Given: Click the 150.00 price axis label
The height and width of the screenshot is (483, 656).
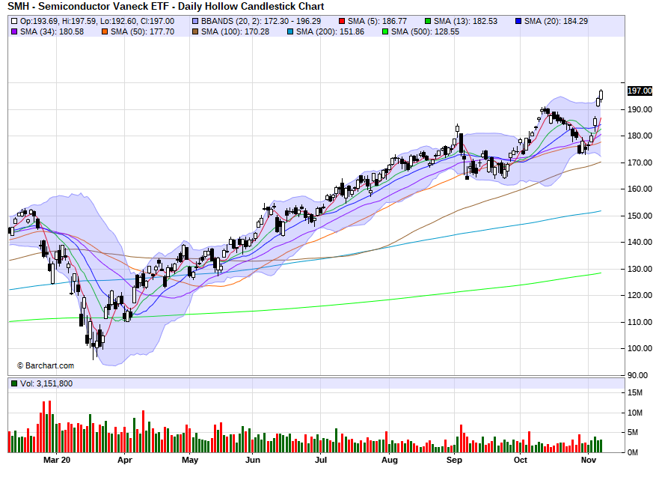Looking at the screenshot, I should (640, 216).
